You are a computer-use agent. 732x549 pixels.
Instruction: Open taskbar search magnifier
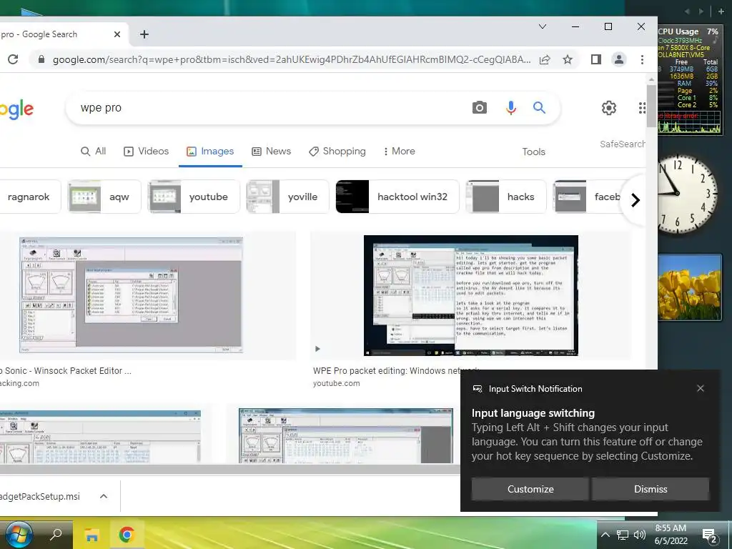point(56,535)
